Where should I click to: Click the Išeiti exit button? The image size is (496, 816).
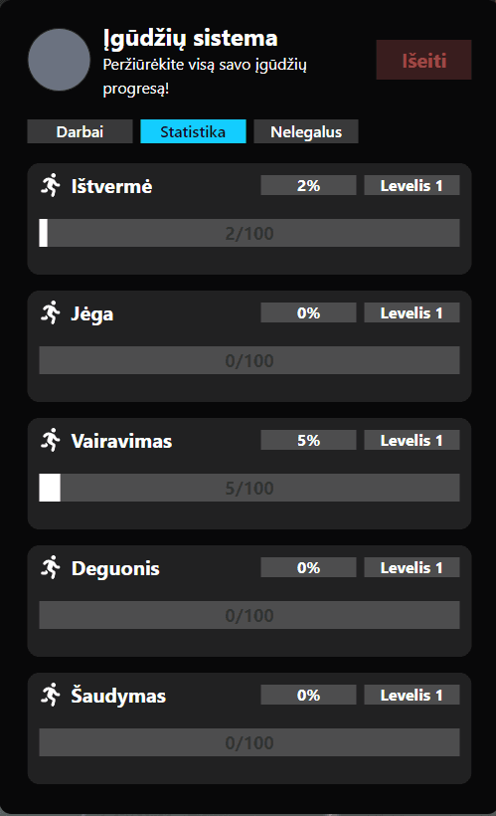[423, 61]
